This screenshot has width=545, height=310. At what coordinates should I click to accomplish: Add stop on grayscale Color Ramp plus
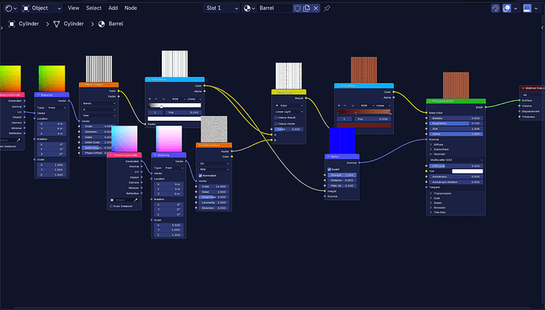[150, 99]
